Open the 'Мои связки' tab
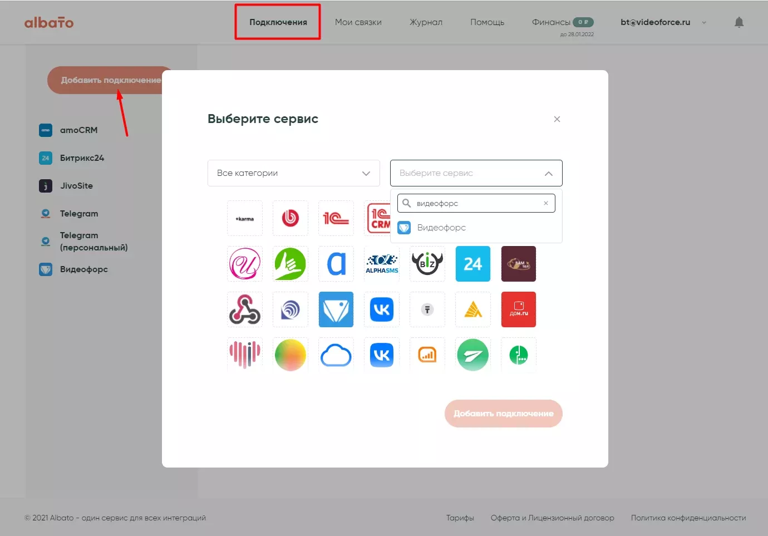Viewport: 768px width, 536px height. click(x=358, y=22)
